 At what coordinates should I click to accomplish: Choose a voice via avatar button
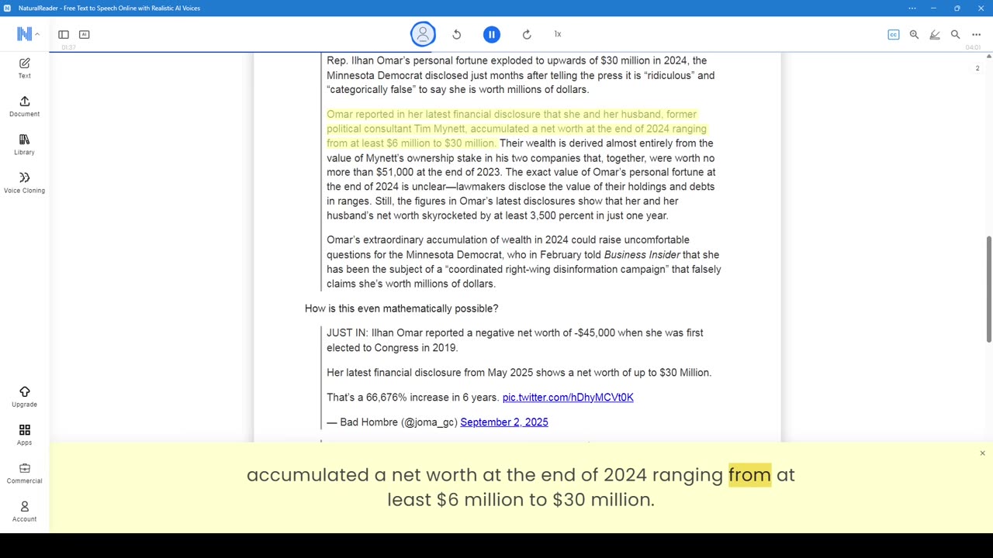423,34
